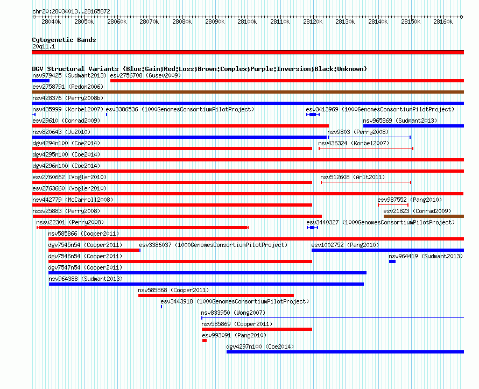The height and width of the screenshot is (389, 479).
Task: Select dgv7547n54 (Cooper2011) label
Action: point(85,267)
